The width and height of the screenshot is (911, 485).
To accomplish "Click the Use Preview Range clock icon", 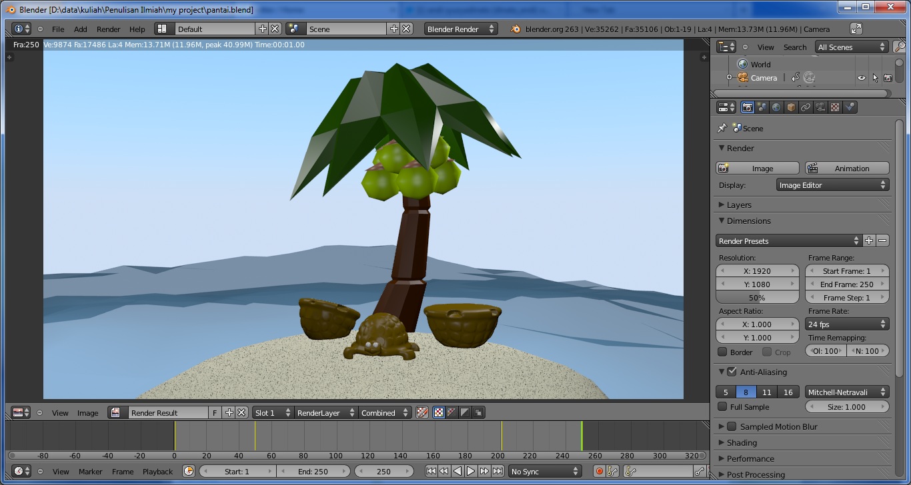I will click(189, 471).
